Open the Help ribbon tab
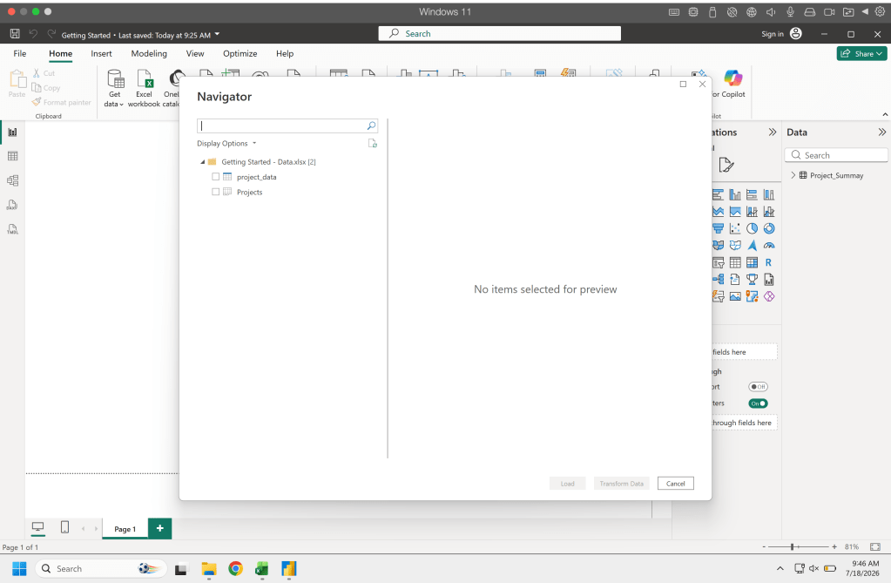This screenshot has height=583, width=891. pyautogui.click(x=285, y=53)
